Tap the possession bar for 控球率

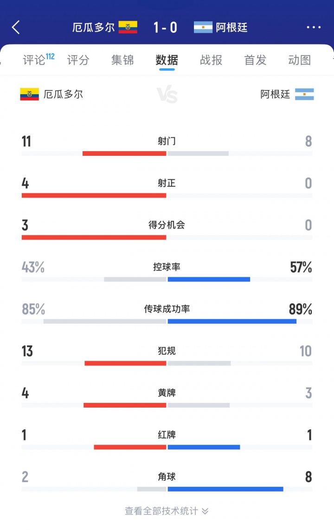point(167,279)
